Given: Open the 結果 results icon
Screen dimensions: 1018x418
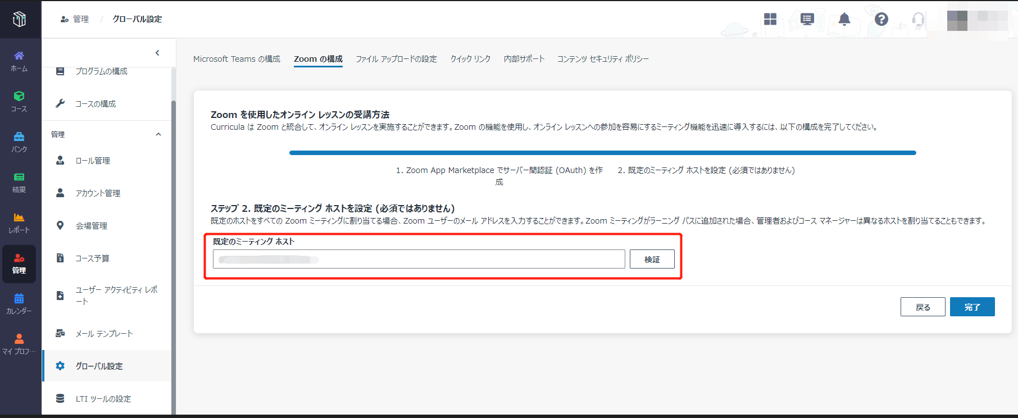Looking at the screenshot, I should [19, 177].
